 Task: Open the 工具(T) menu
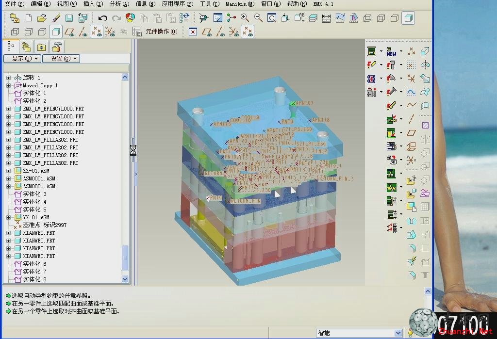[210, 4]
